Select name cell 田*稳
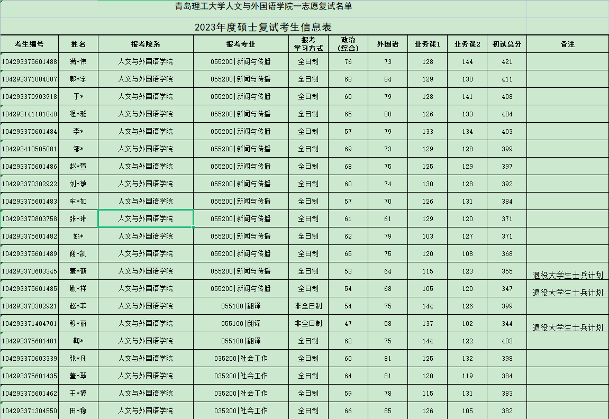Screen dimensions: 609x419 [x=78, y=411]
